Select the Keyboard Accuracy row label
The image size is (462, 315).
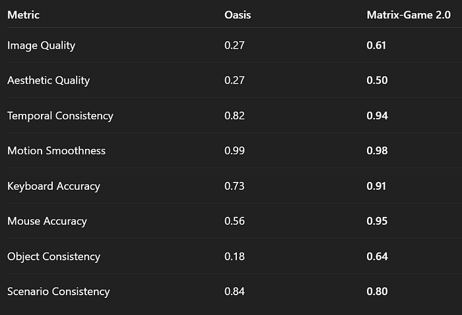click(53, 186)
